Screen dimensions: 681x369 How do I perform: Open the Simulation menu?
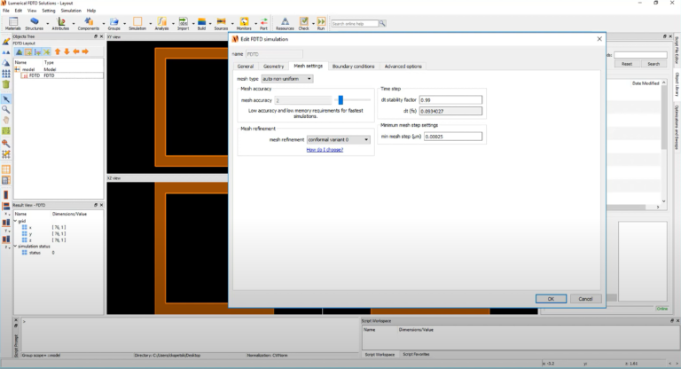[x=71, y=11]
